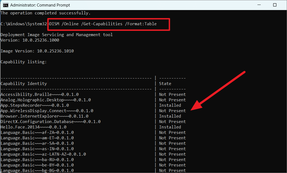Click the 'State' column header
This screenshot has width=287, height=173.
(x=165, y=84)
